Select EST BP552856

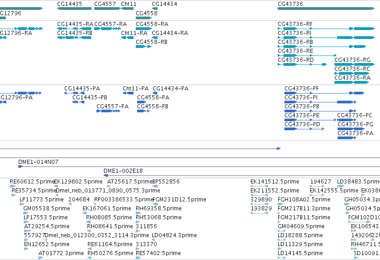[x=166, y=182]
